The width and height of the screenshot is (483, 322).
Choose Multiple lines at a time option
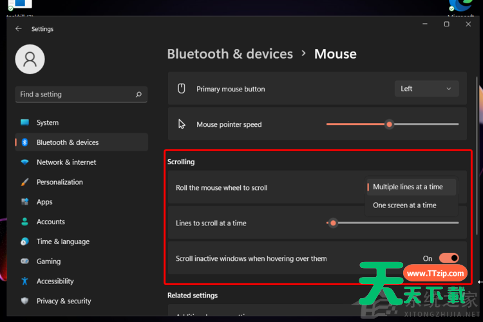(408, 187)
